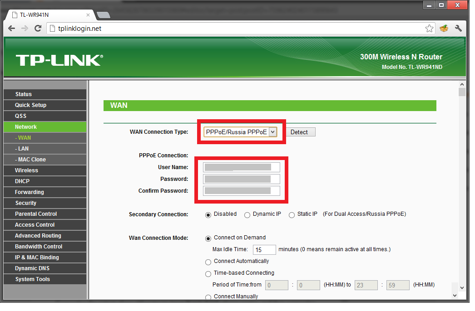Click the TP-LINK logo

coord(59,60)
